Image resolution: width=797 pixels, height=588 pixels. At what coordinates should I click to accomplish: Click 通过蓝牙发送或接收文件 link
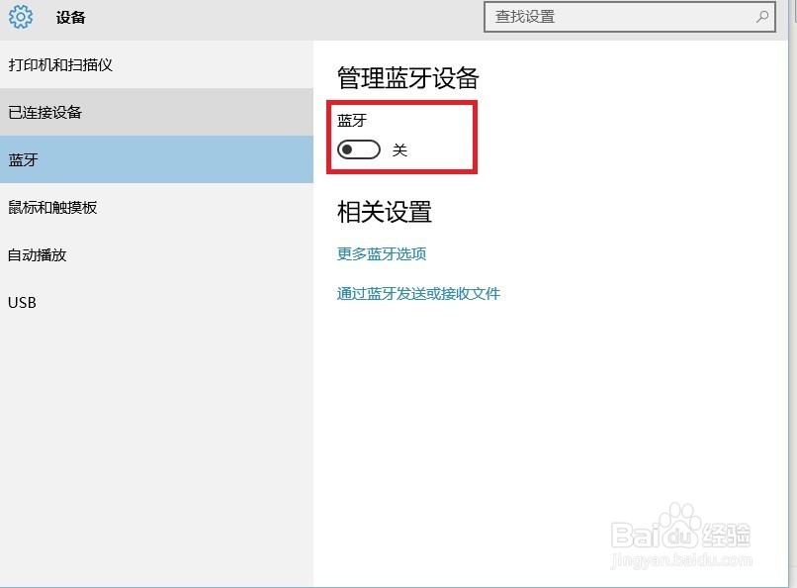[418, 293]
